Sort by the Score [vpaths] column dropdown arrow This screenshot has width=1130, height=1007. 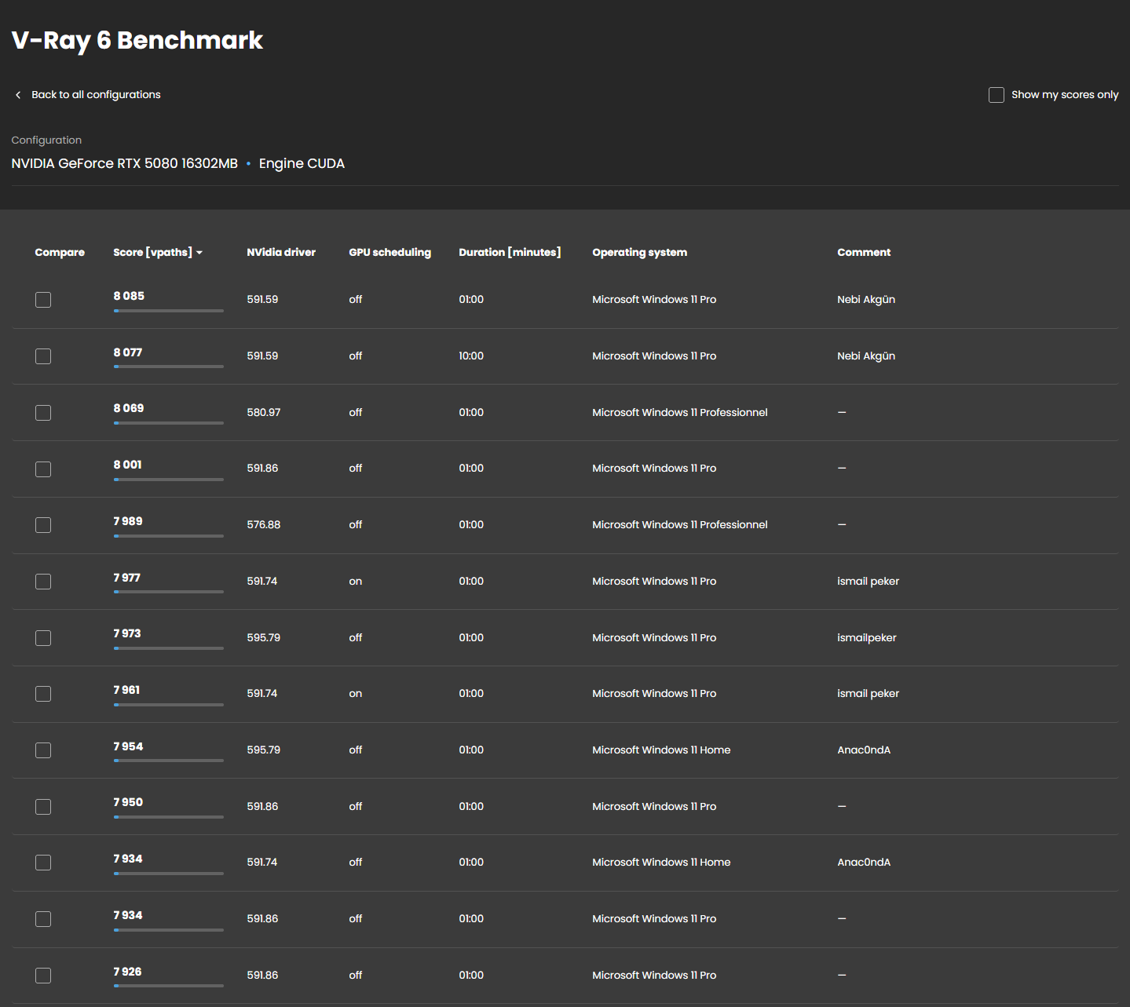pyautogui.click(x=199, y=253)
